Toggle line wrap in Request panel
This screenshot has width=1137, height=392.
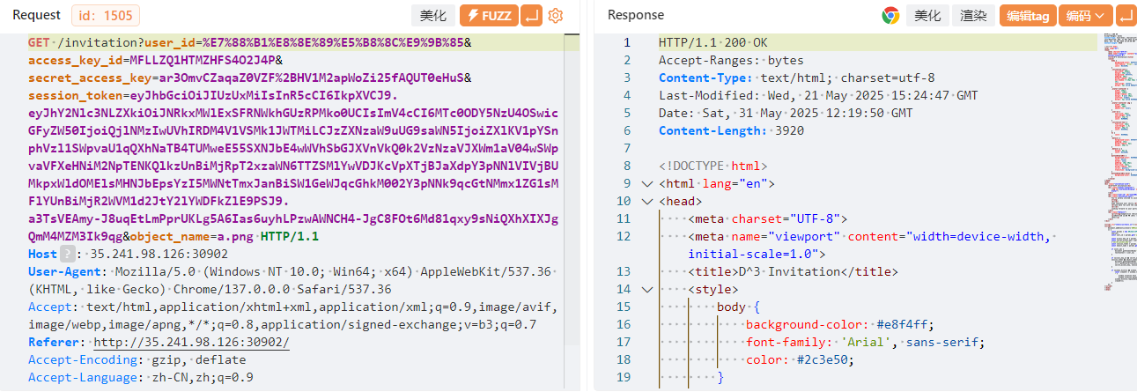pyautogui.click(x=532, y=15)
